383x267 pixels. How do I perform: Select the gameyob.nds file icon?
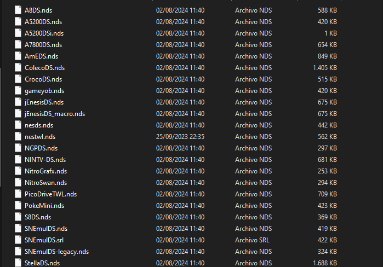[18, 91]
